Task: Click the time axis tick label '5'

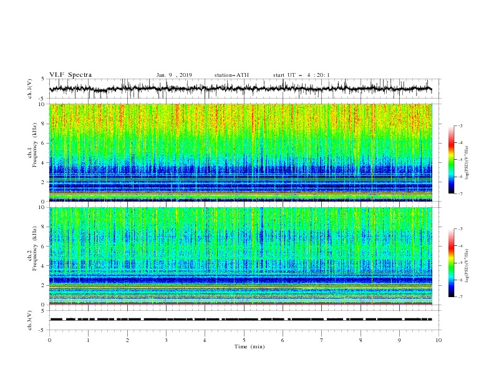Action: 244,340
